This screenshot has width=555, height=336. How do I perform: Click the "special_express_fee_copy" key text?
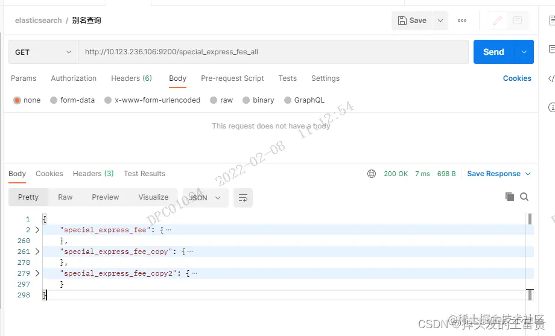tap(116, 252)
